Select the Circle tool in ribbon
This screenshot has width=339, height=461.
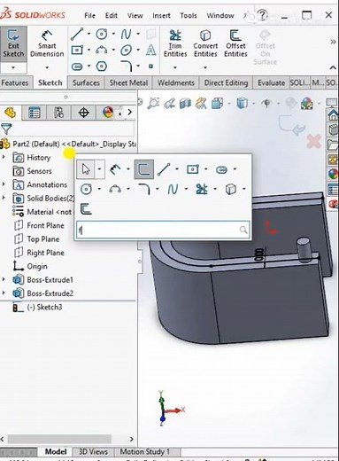[x=102, y=34]
